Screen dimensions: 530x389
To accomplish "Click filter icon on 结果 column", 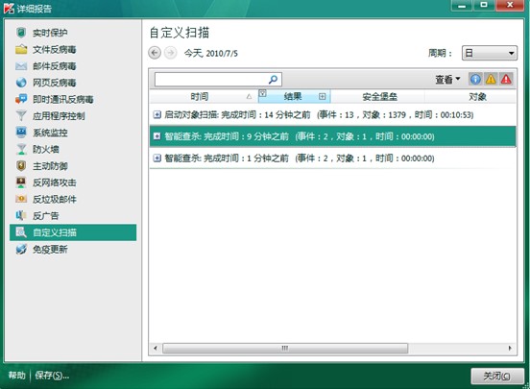I will pyautogui.click(x=263, y=93).
